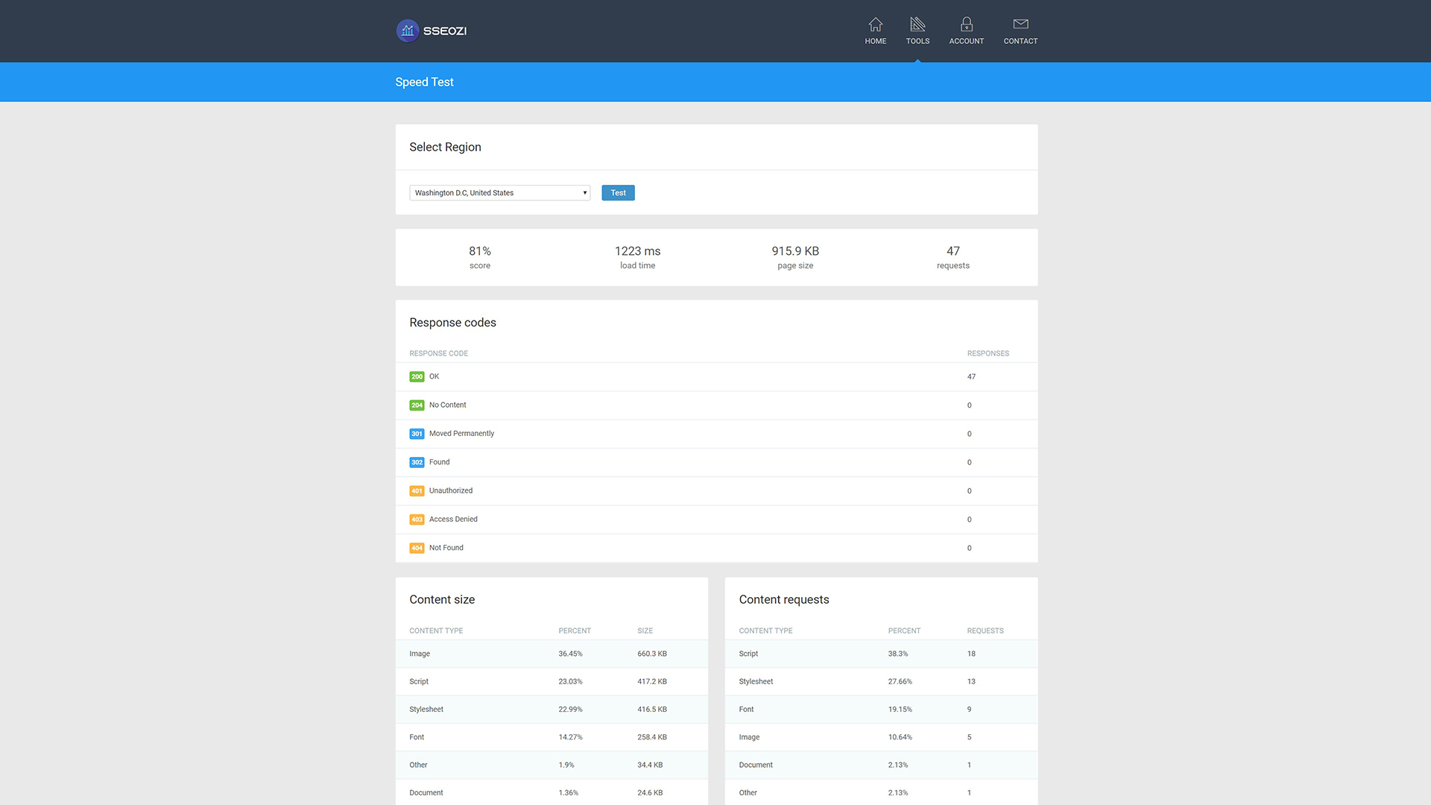Click the SSEOZI brand text link
1431x805 pixels.
pyautogui.click(x=445, y=31)
